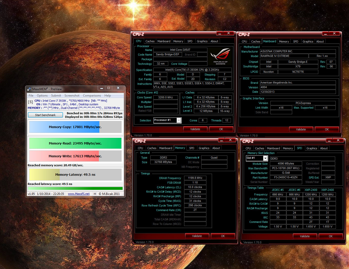This screenshot has width=349, height=269.
Task: Click the Southbridge X79 field
Action: tap(298, 66)
